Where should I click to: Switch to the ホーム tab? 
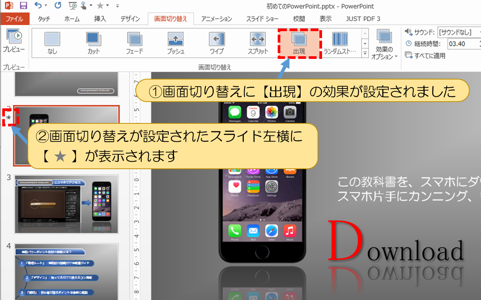pyautogui.click(x=72, y=19)
